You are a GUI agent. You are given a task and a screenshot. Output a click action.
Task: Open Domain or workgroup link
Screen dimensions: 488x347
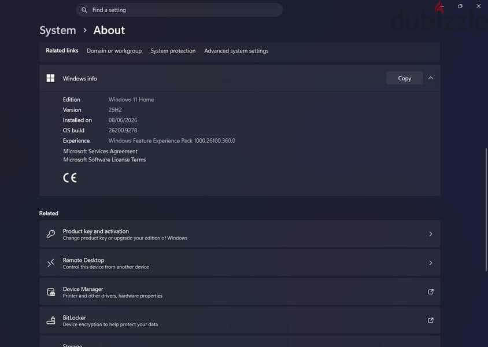click(x=114, y=51)
